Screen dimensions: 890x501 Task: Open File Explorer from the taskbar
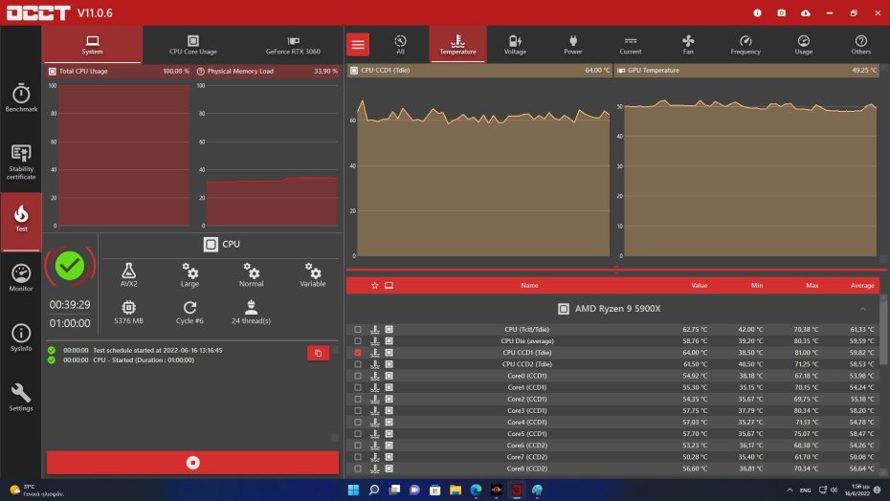tap(456, 490)
